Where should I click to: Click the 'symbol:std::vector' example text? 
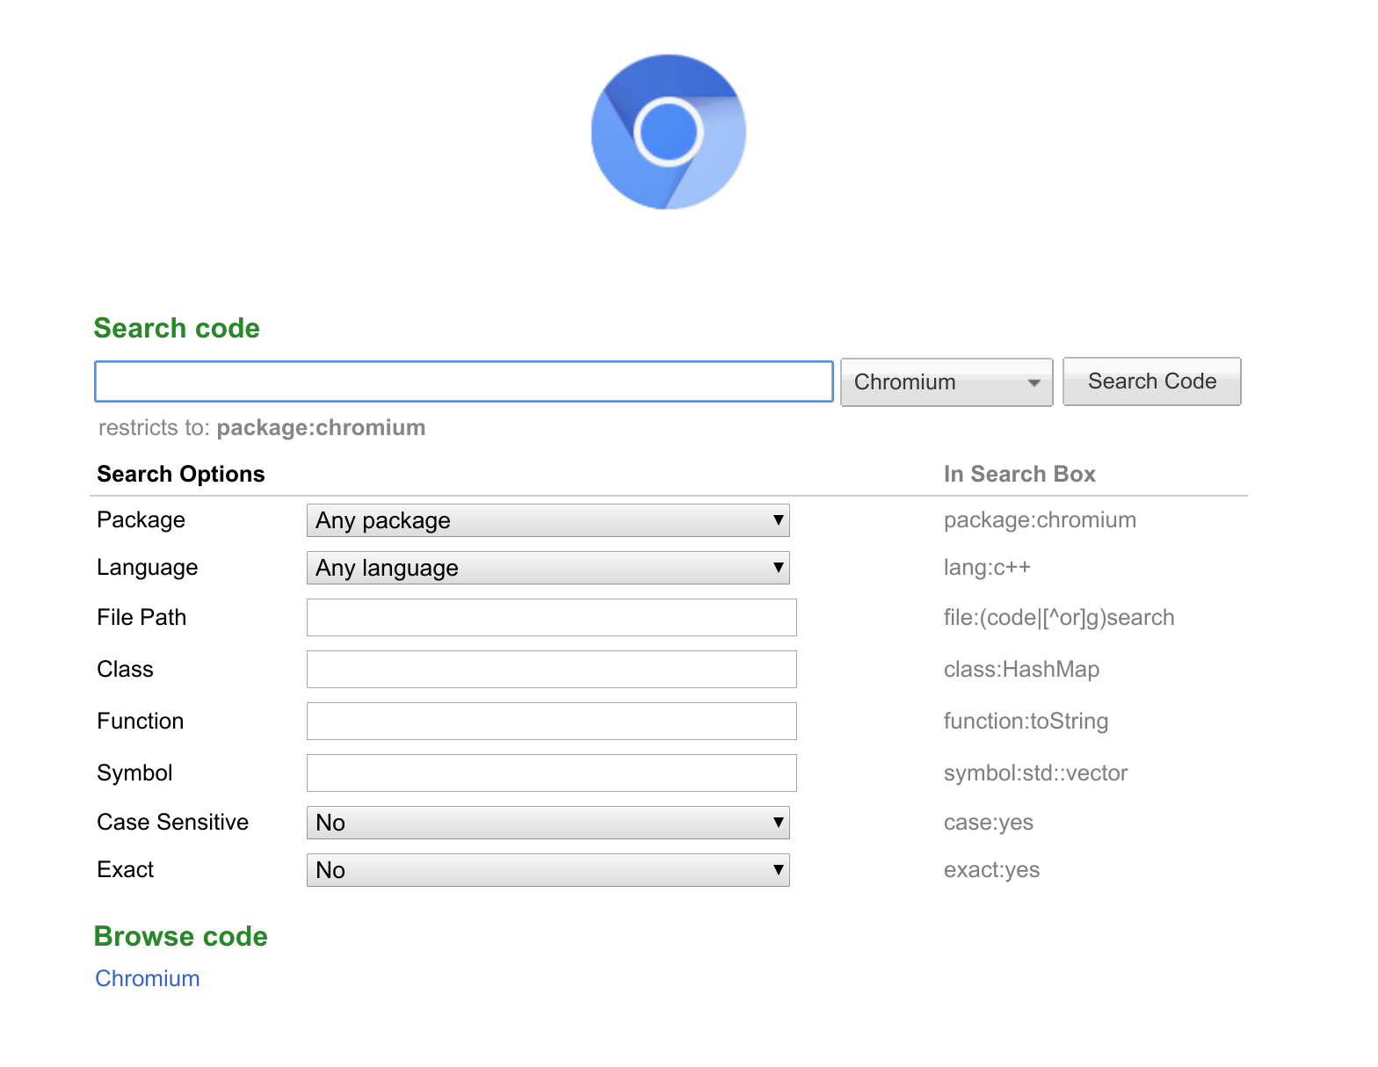[1035, 773]
